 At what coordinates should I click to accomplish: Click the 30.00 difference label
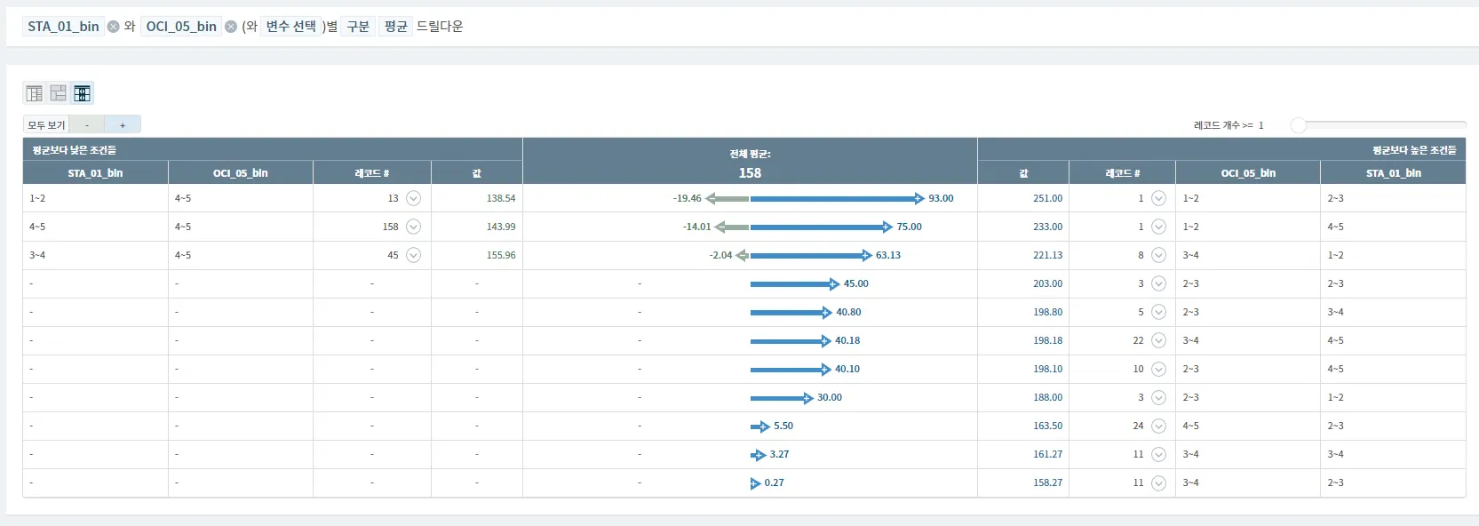coord(830,397)
